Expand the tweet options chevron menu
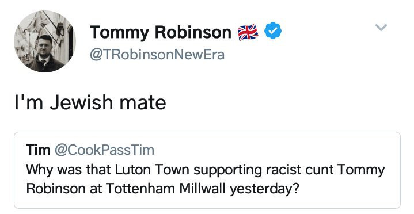Screen dimensions: 414x214 coord(381,27)
